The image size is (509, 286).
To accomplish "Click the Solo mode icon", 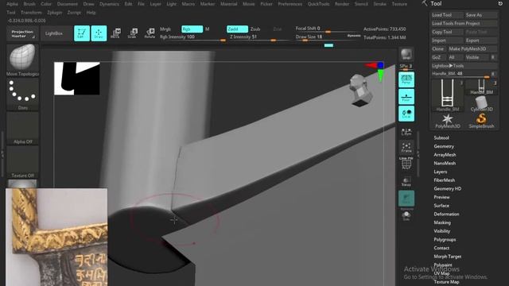I will 406,216.
